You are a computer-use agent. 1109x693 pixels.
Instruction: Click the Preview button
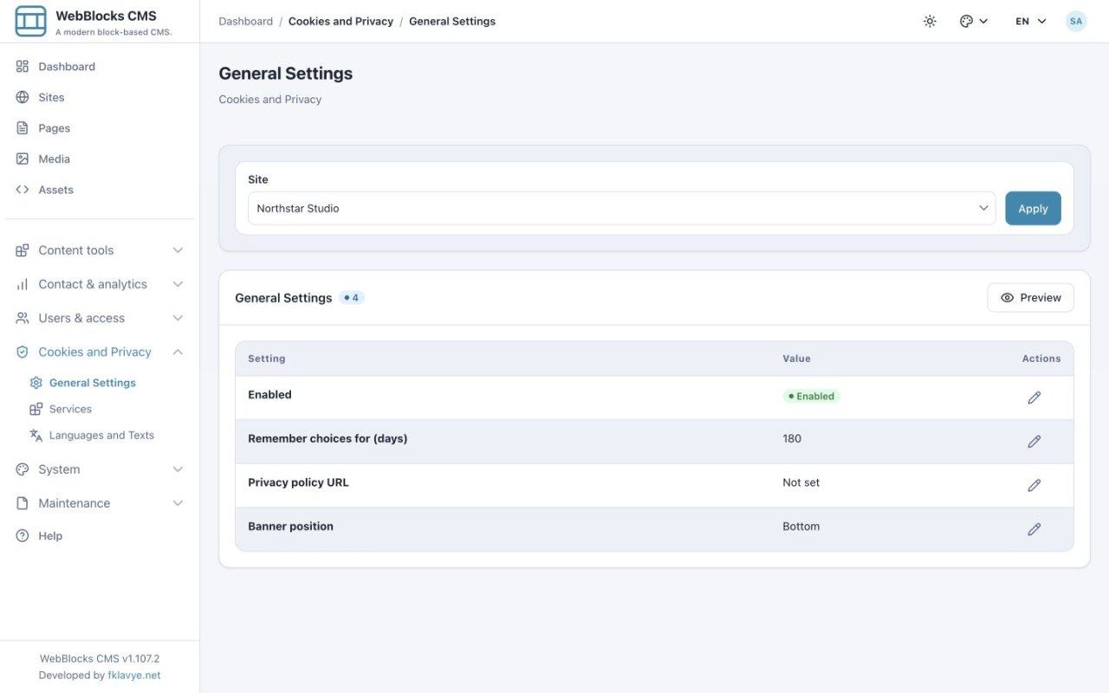point(1030,298)
